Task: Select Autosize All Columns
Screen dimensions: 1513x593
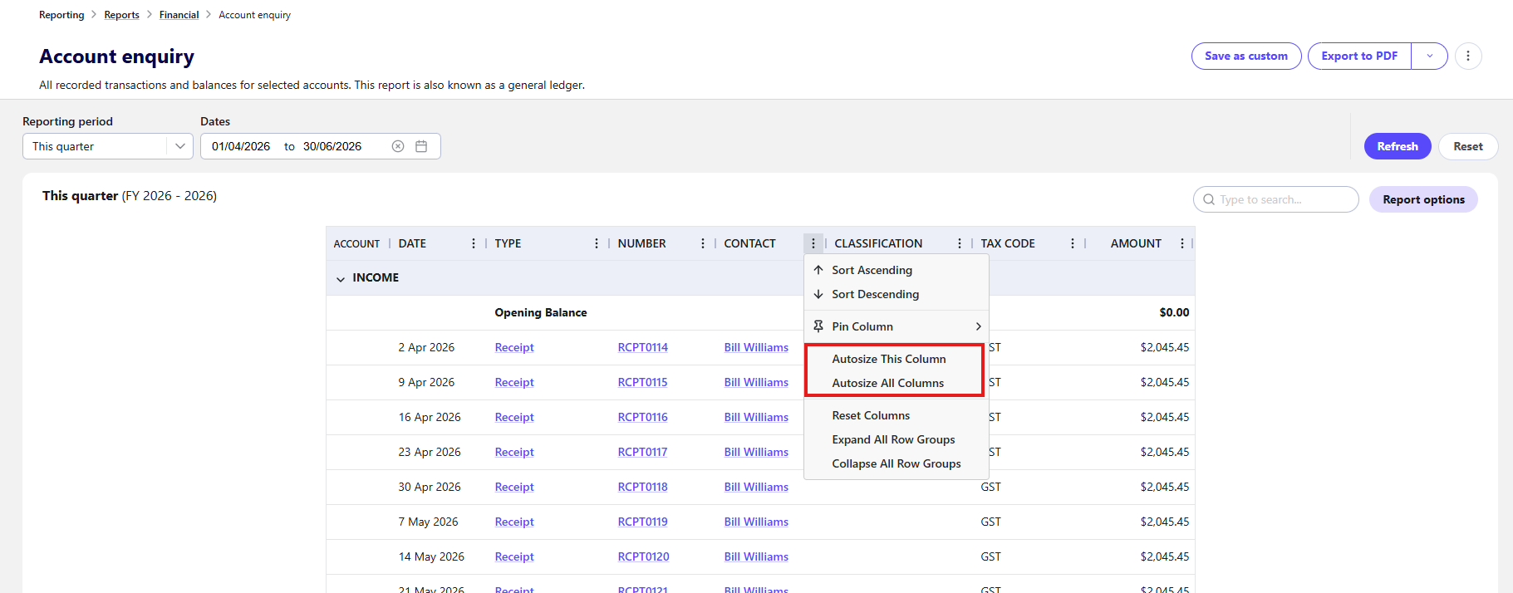Action: (897, 383)
